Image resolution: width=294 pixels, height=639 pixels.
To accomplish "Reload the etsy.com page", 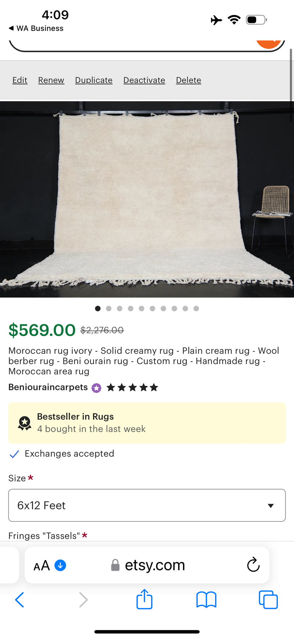I will [253, 565].
